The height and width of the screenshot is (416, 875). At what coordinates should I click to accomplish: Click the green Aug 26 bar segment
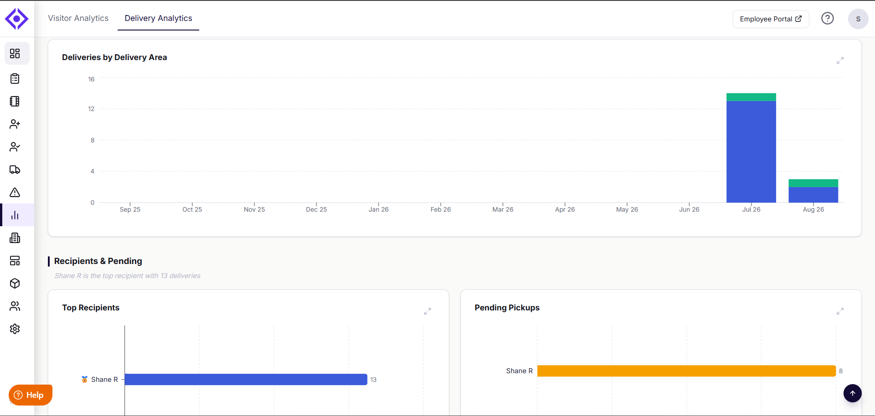[813, 183]
